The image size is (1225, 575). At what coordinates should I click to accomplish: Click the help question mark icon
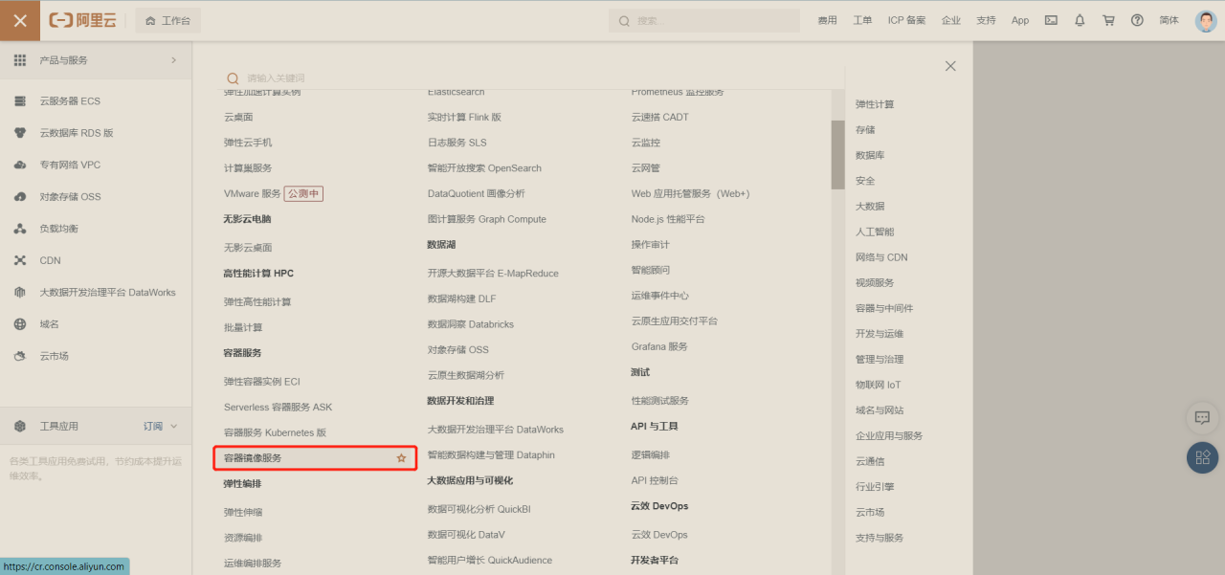pos(1138,19)
